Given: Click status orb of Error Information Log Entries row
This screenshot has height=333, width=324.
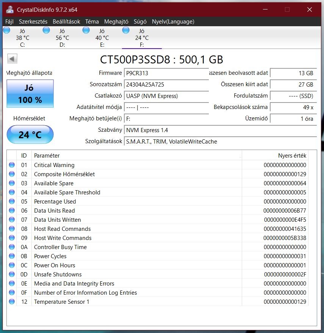Looking at the screenshot, I should (x=12, y=293).
